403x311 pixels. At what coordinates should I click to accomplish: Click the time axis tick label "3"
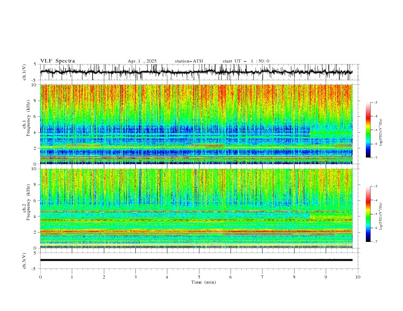point(135,277)
